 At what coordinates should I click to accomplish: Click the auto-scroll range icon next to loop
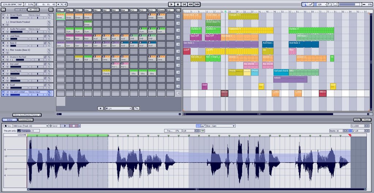click(335, 4)
